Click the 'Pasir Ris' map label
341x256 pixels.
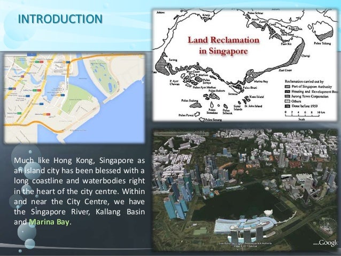pyautogui.click(x=286, y=44)
